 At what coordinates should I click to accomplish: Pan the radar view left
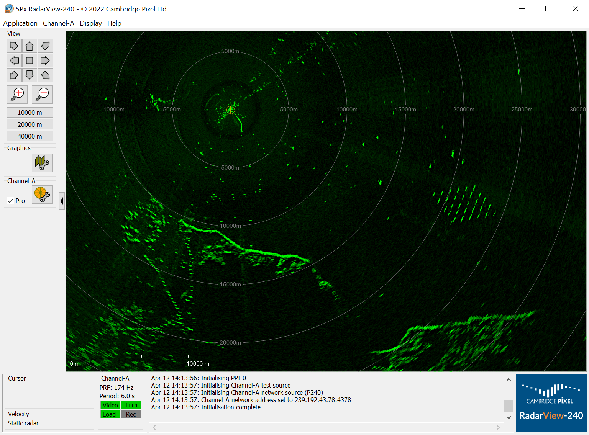click(14, 61)
